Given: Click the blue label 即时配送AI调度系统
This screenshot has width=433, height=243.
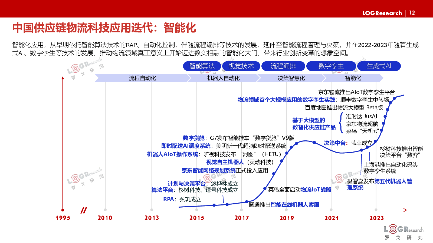Looking at the screenshot, I should 186,146.
